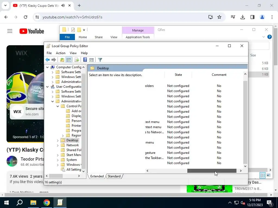Open Action menu in Group Policy Editor
The height and width of the screenshot is (208, 278).
61,53
